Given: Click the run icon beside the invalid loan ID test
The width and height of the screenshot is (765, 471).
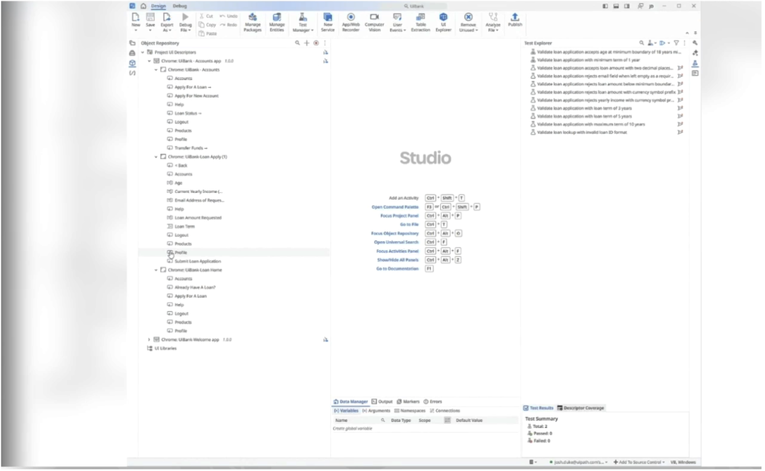Looking at the screenshot, I should 680,133.
